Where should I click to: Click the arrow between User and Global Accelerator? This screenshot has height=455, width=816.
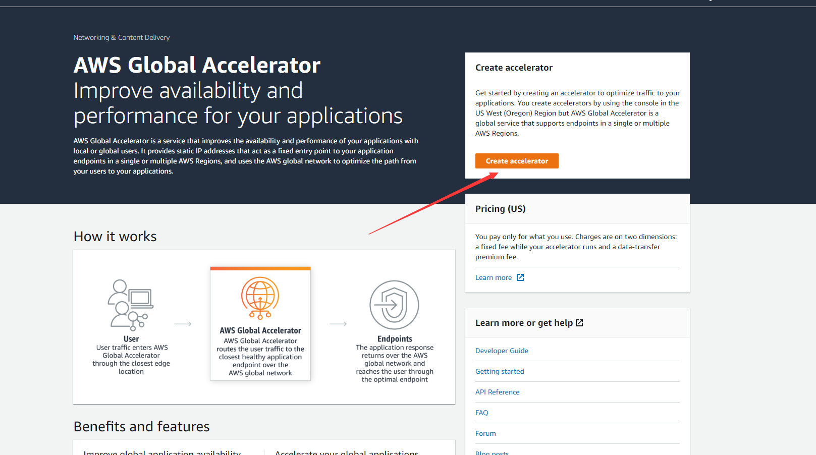click(x=183, y=324)
